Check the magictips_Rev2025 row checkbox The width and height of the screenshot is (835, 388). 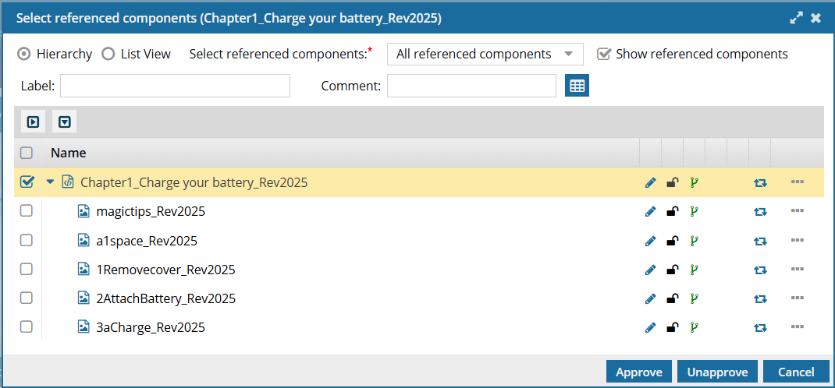27,211
